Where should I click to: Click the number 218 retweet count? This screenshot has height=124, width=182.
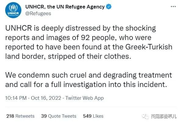(10, 116)
